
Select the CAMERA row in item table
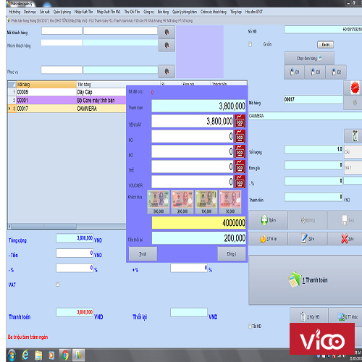(67, 109)
